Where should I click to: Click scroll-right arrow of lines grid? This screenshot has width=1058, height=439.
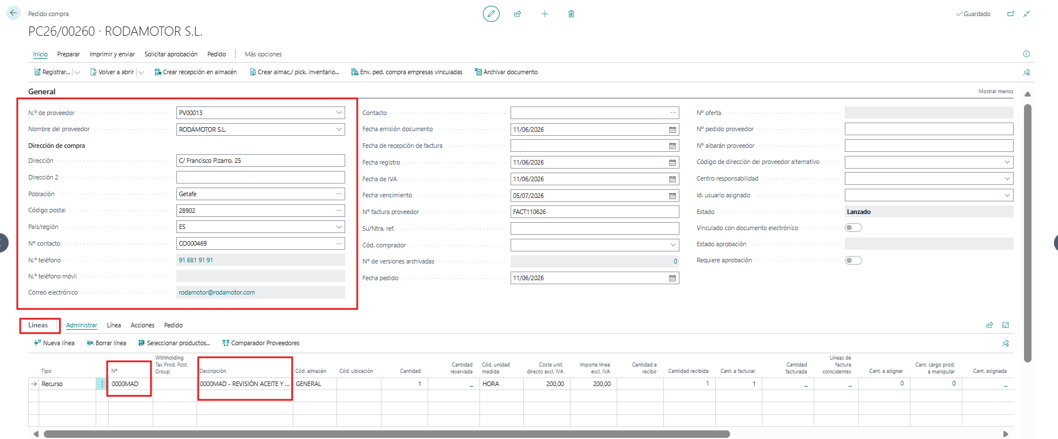click(1006, 434)
